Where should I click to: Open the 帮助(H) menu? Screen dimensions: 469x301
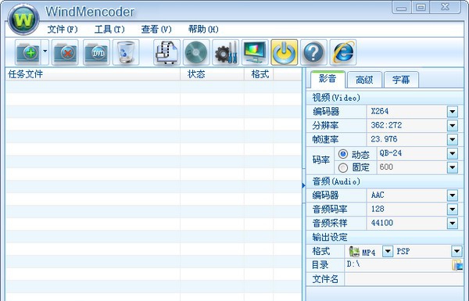click(203, 30)
